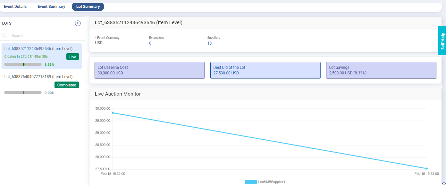Click the Completed status badge

pyautogui.click(x=67, y=85)
